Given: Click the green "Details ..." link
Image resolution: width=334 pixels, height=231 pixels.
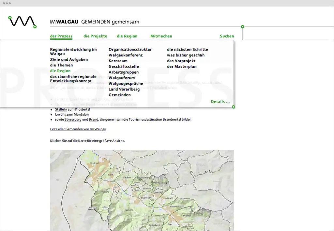Looking at the screenshot, I should point(220,101).
